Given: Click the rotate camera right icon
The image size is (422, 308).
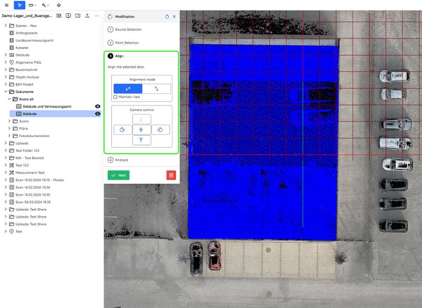Looking at the screenshot, I should (160, 129).
